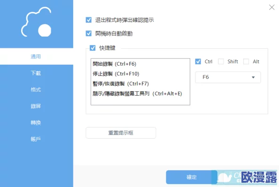Screen dimensions: 279x187
Task: Go to the 錄屏 tab
Action: coord(37,106)
